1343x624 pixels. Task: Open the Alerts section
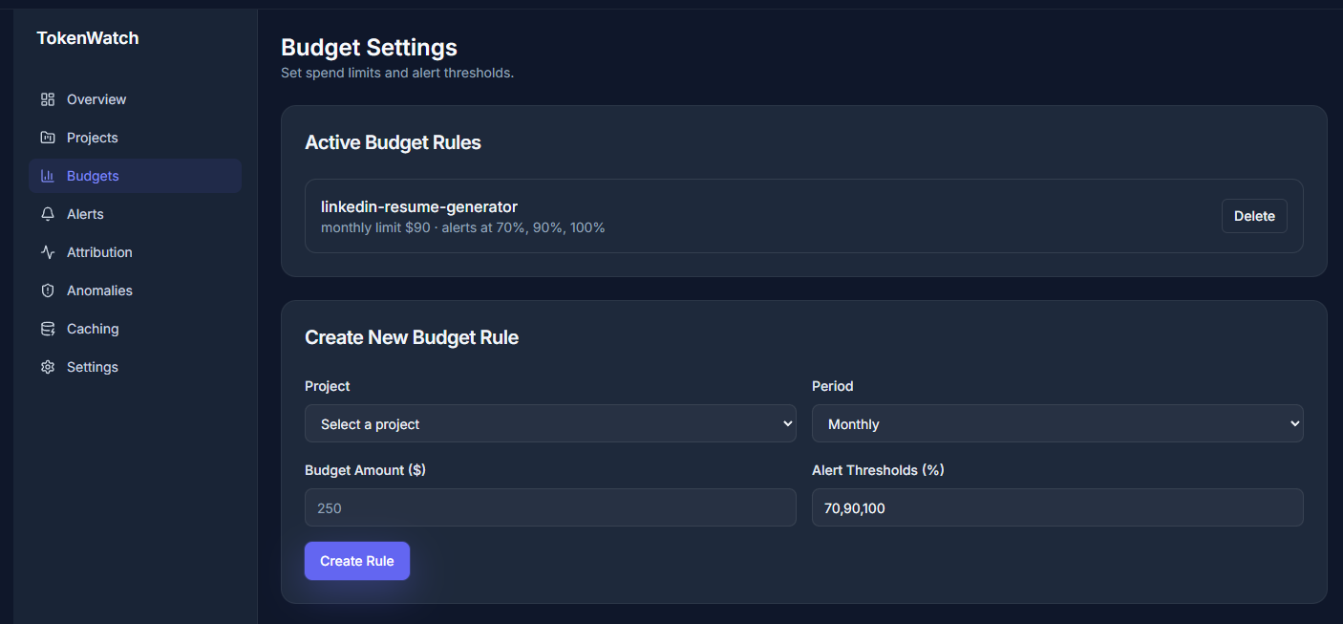[x=135, y=214]
